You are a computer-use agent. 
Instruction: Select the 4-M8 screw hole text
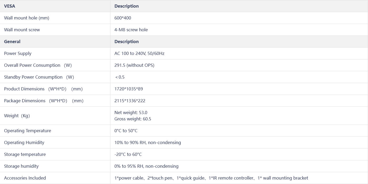[x=131, y=30]
